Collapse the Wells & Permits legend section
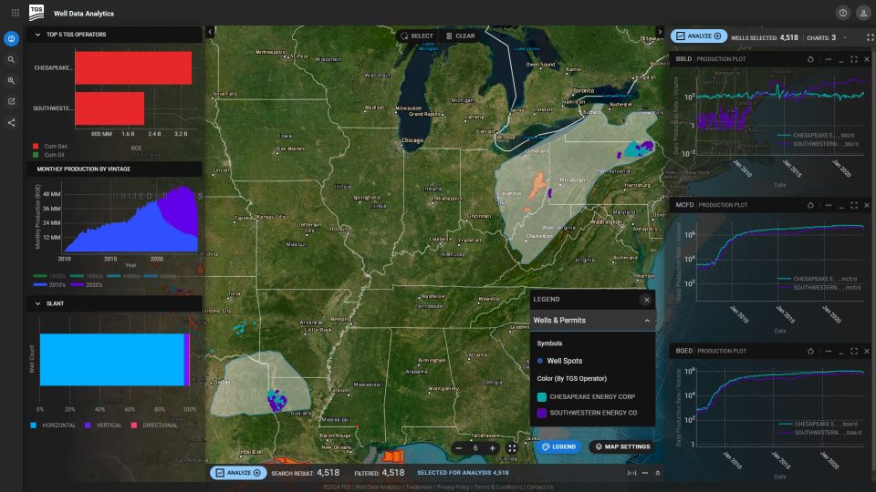Screen dimensions: 876x492 (x=647, y=321)
